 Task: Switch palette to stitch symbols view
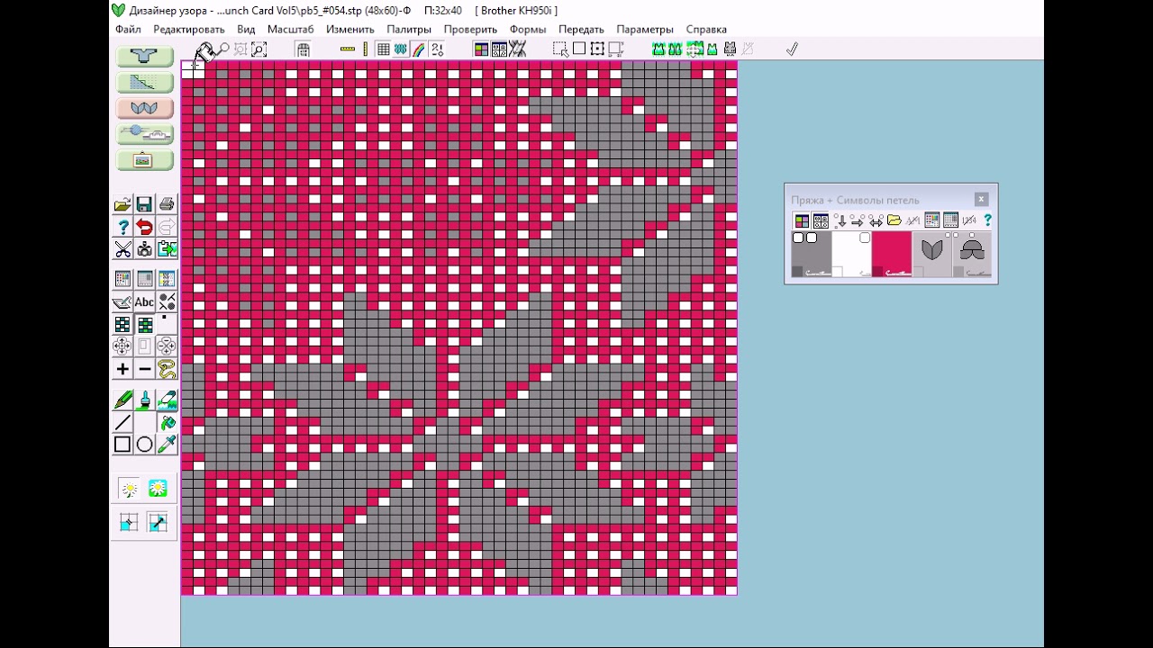click(820, 220)
